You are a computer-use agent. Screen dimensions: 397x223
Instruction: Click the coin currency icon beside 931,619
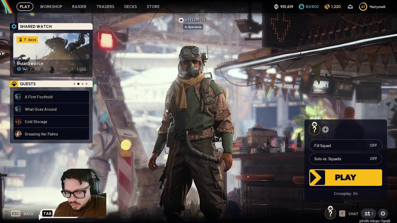point(276,7)
